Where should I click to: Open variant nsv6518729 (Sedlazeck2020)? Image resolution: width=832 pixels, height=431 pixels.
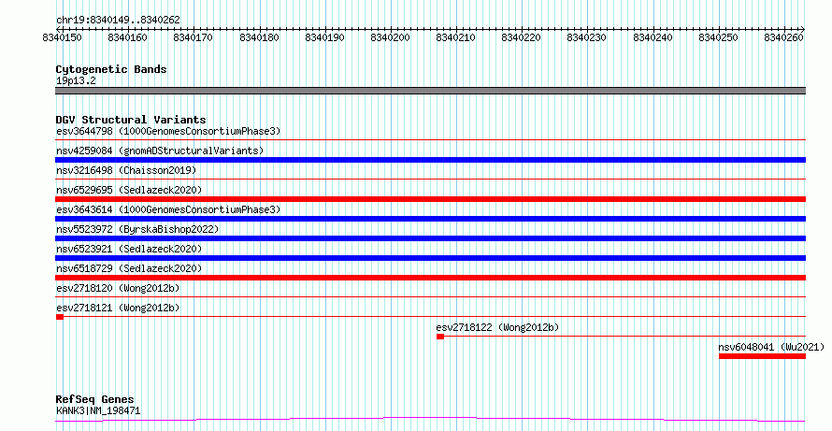[129, 268]
